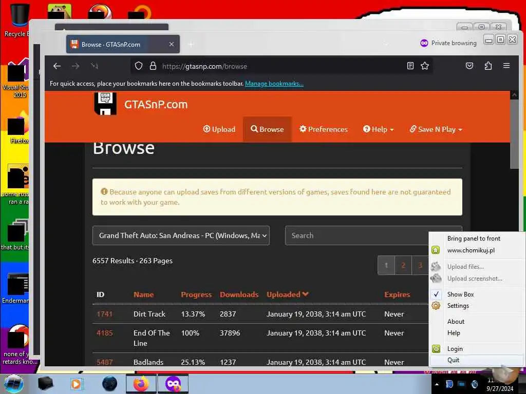
Task: Go back with the browser back arrow
Action: (57, 66)
